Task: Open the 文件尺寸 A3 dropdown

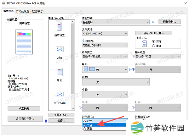Action: (x=105, y=33)
